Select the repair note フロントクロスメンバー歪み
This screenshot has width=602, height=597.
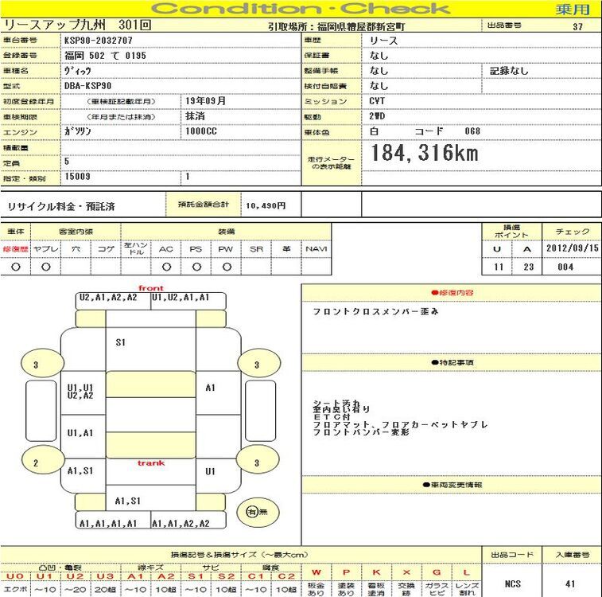point(375,311)
